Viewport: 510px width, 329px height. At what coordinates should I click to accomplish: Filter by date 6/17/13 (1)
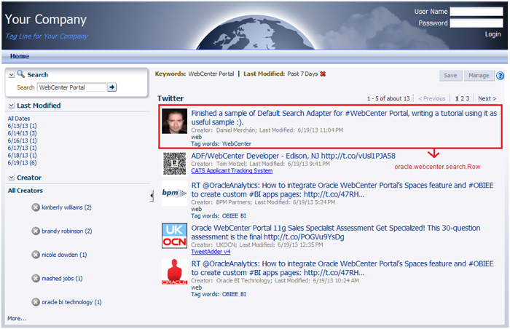(22, 148)
